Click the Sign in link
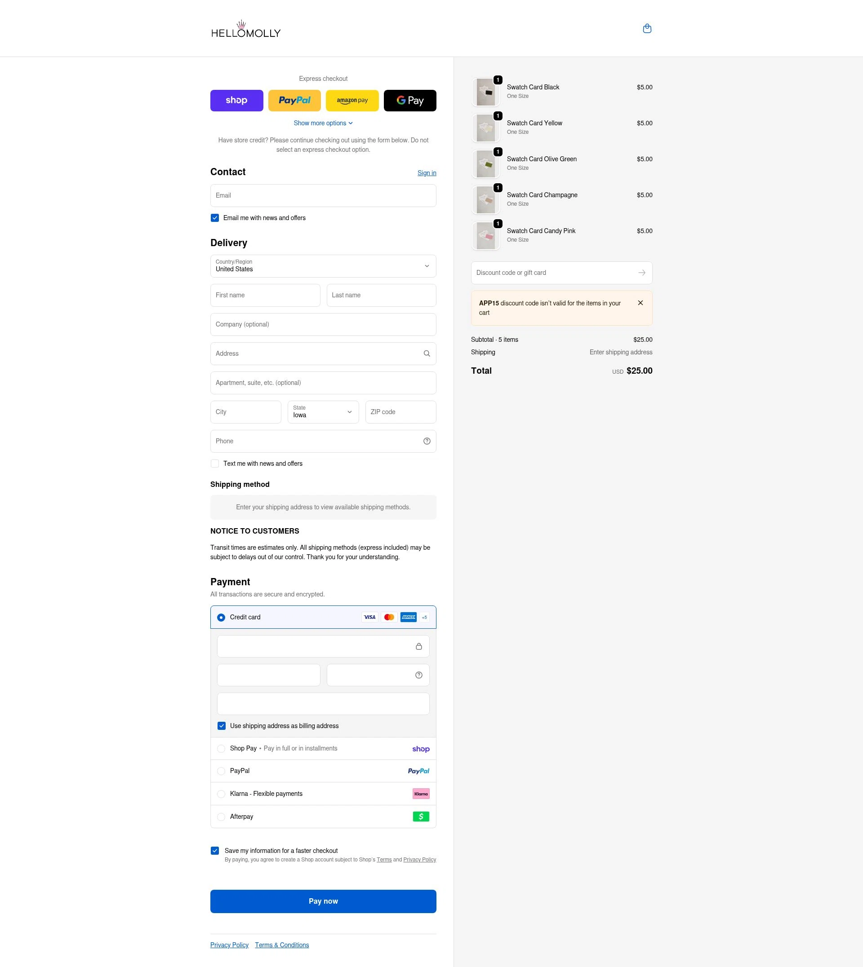 tap(426, 173)
